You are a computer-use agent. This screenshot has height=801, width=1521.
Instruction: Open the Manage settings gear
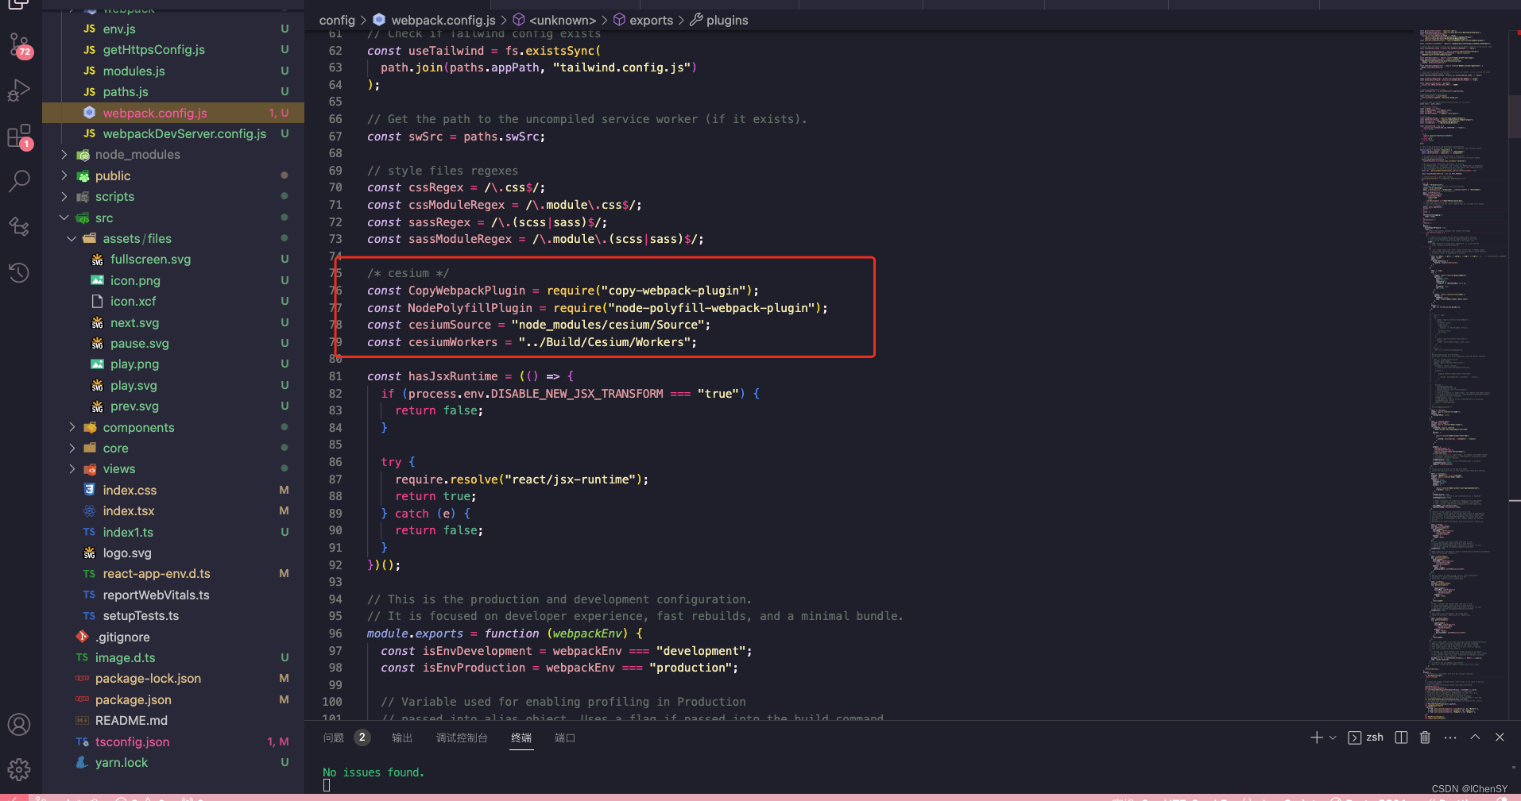point(19,769)
